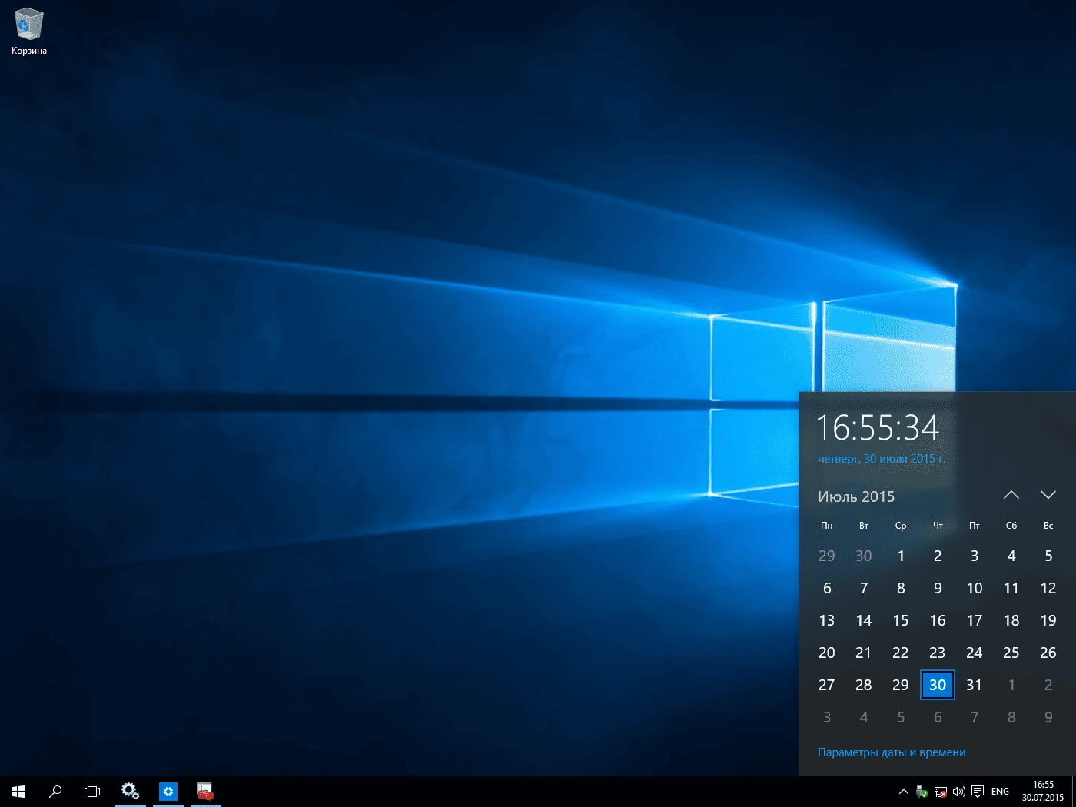Screen dimensions: 1076x807
Task: Switch ENG input language indicator
Action: point(1000,792)
